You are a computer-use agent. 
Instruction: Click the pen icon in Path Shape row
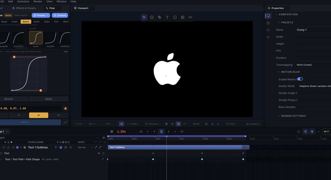pyautogui.click(x=103, y=159)
